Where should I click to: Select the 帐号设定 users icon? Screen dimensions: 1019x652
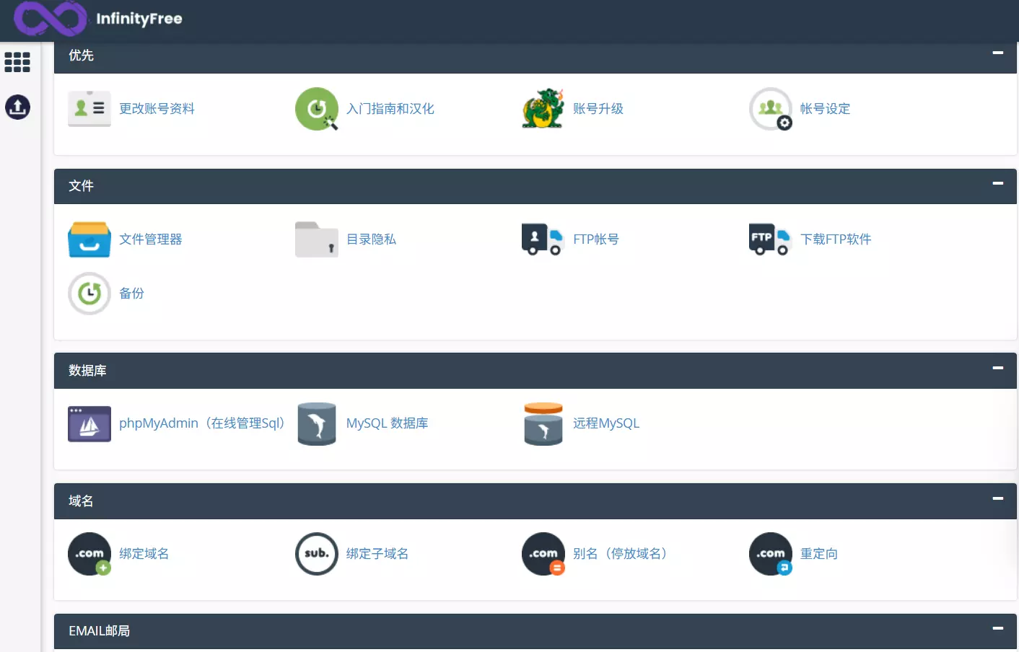click(x=770, y=109)
